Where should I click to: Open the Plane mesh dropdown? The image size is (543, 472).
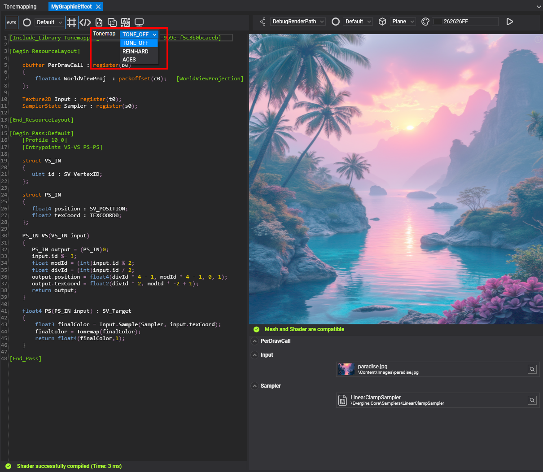pos(403,22)
